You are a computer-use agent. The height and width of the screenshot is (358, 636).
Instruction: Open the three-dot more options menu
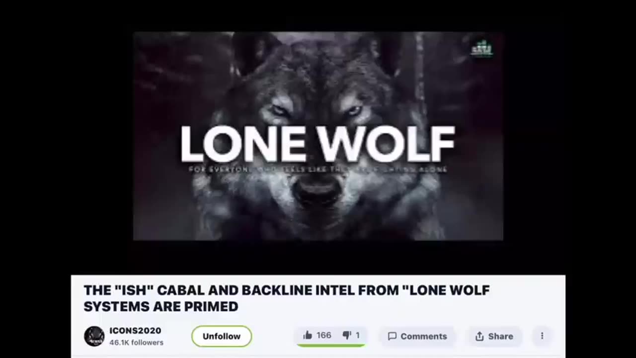[x=542, y=336]
